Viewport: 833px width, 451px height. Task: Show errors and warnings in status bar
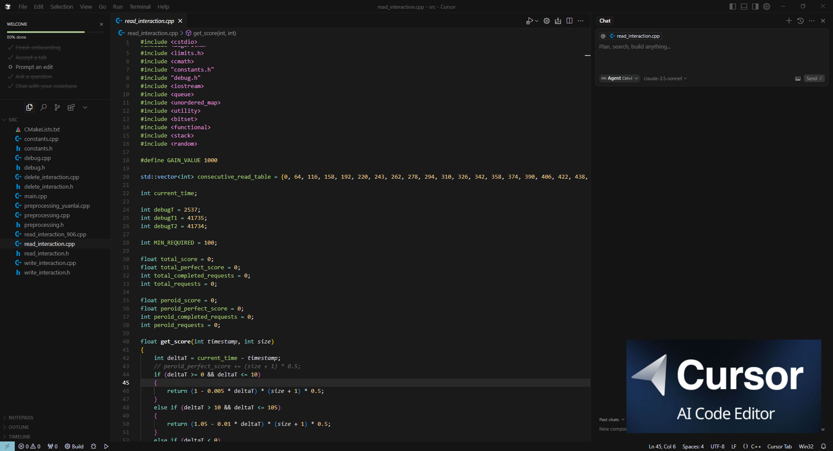(30, 446)
